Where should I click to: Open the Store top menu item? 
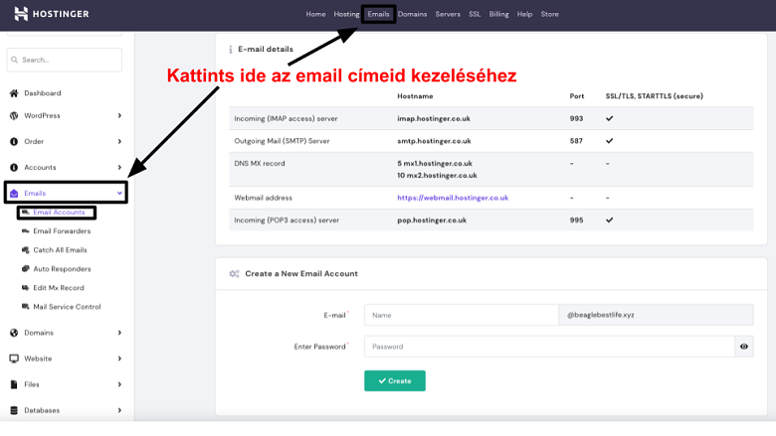pos(549,14)
